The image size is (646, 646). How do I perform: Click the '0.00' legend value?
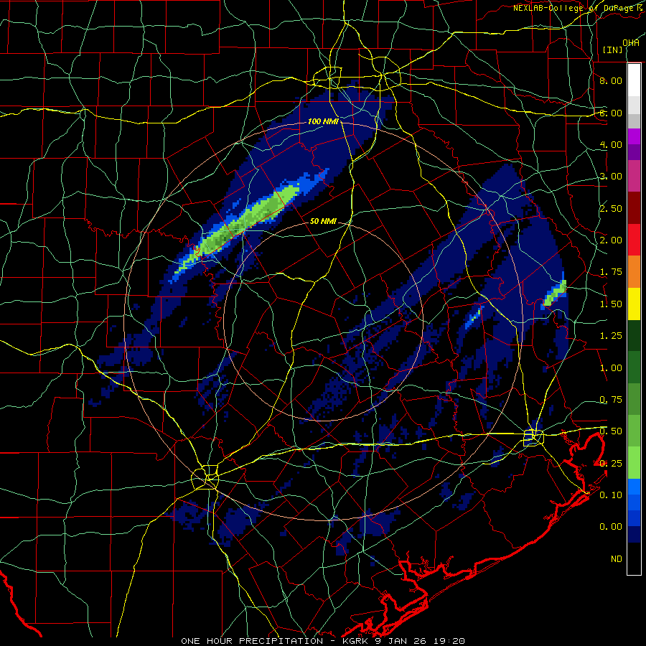[611, 527]
